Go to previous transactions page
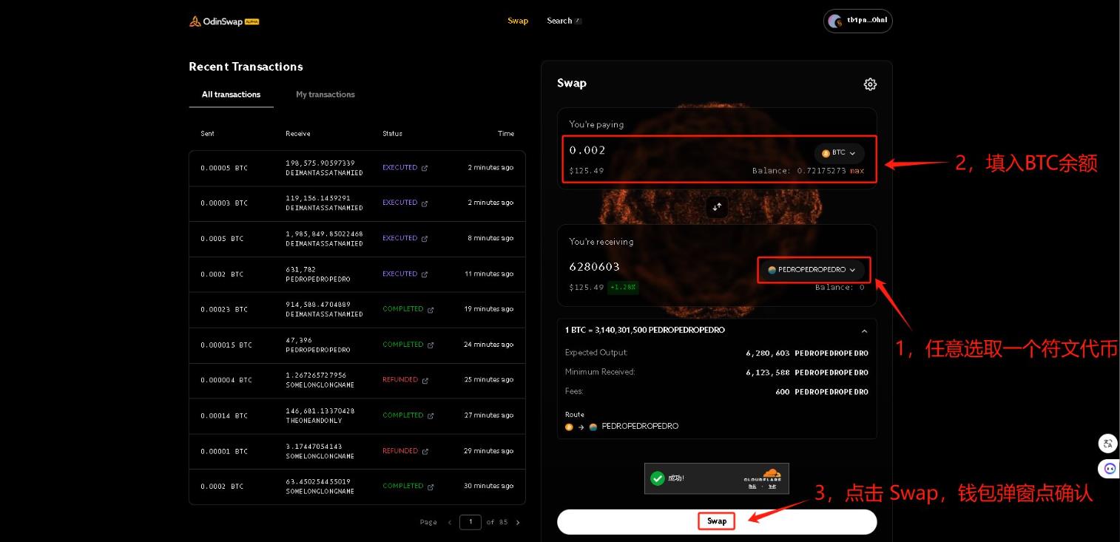 coord(449,522)
